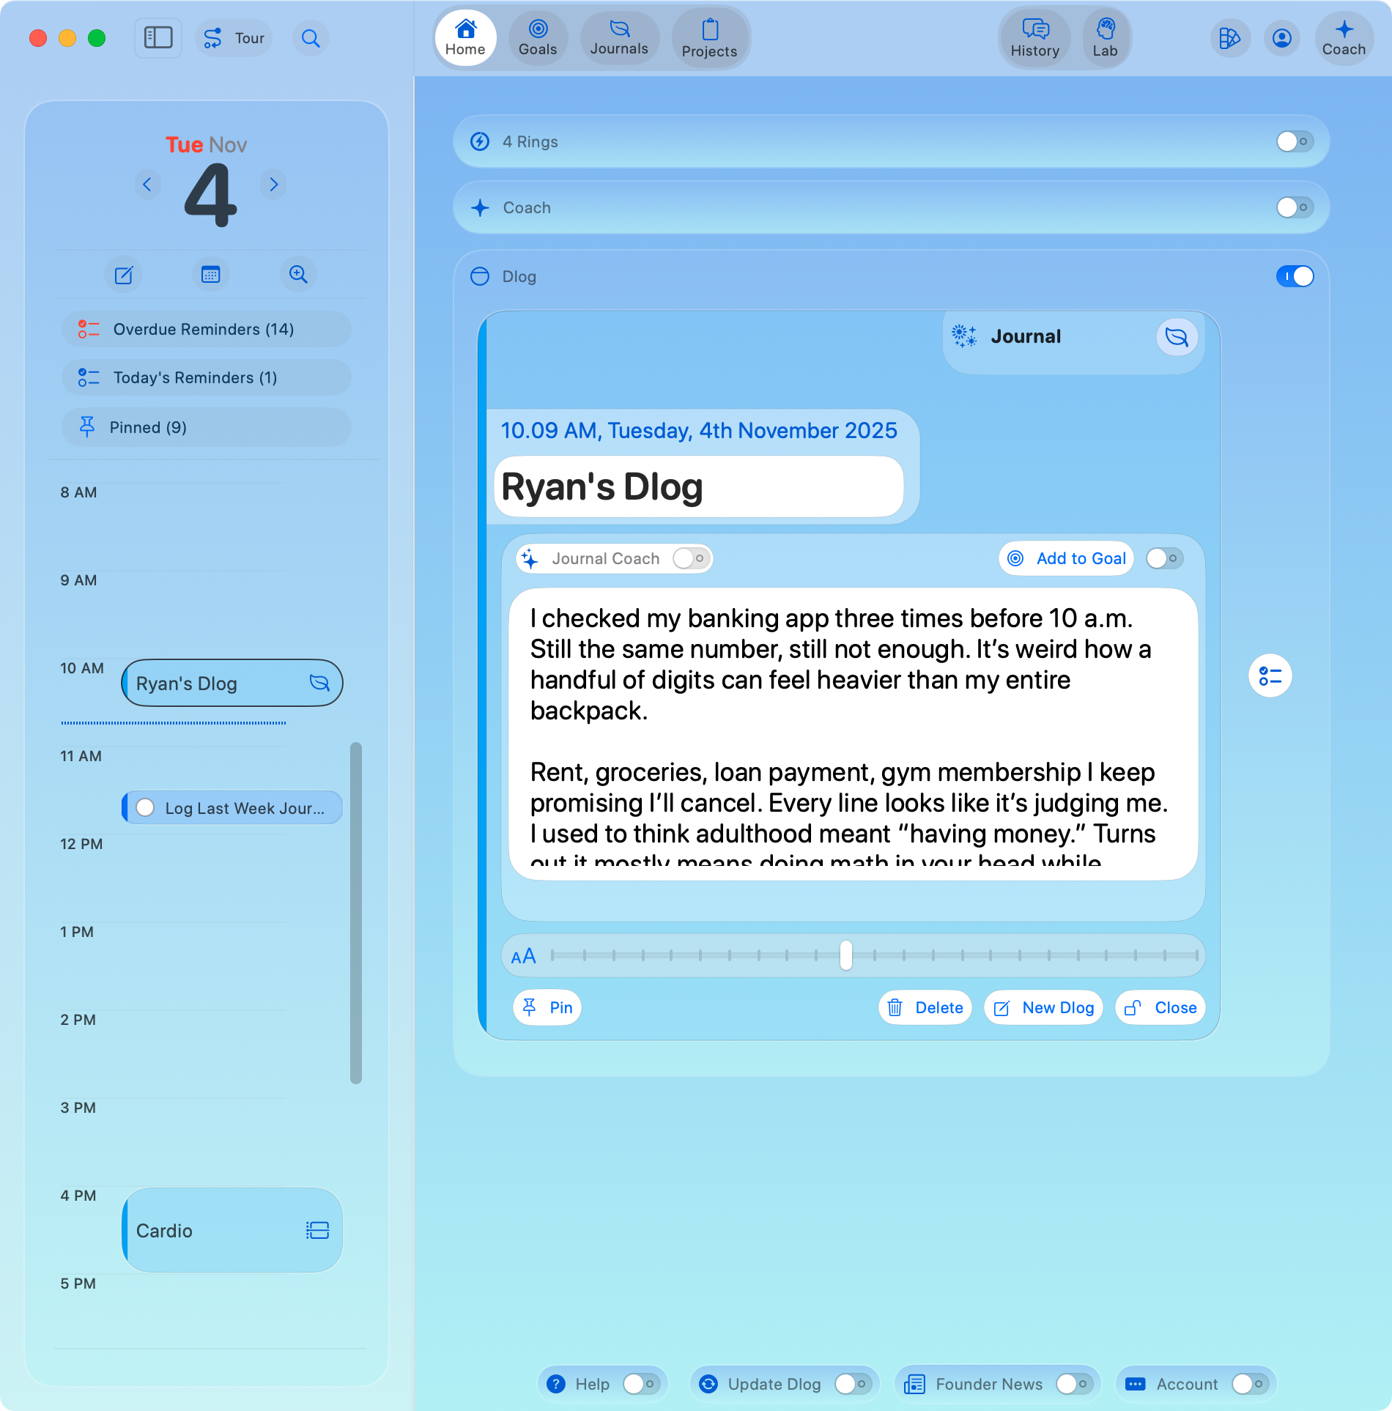
Task: Turn on the Journal Coach switch
Action: click(691, 558)
